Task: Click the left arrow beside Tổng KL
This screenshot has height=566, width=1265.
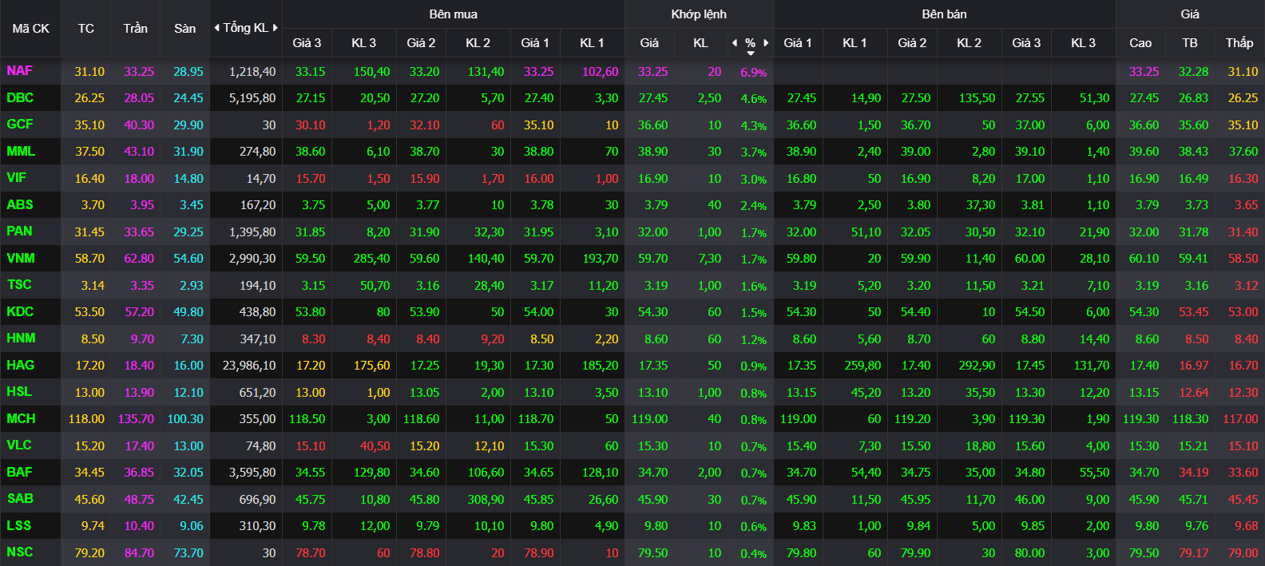Action: pyautogui.click(x=216, y=28)
